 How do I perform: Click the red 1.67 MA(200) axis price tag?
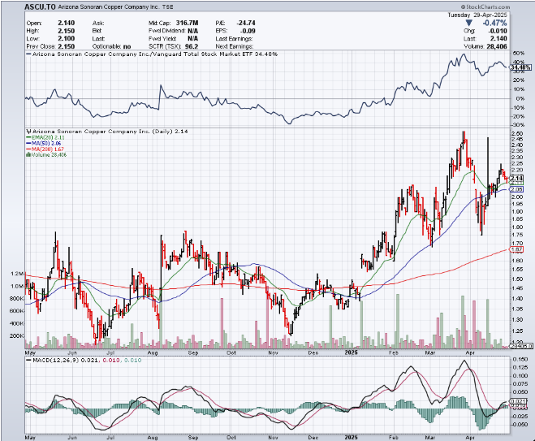click(516, 249)
